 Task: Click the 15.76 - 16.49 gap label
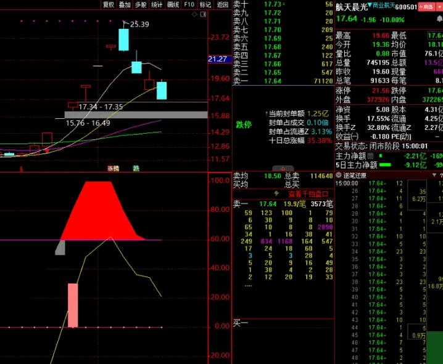(88, 123)
